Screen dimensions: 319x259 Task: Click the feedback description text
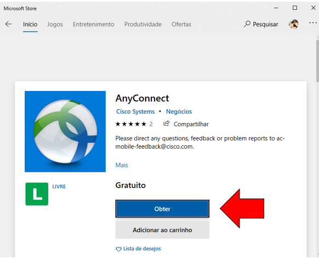(200, 142)
